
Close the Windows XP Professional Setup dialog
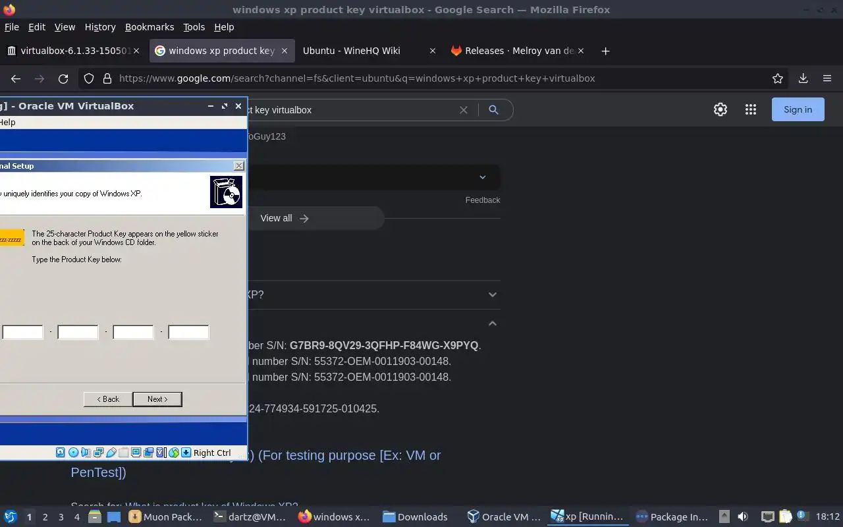coord(239,166)
